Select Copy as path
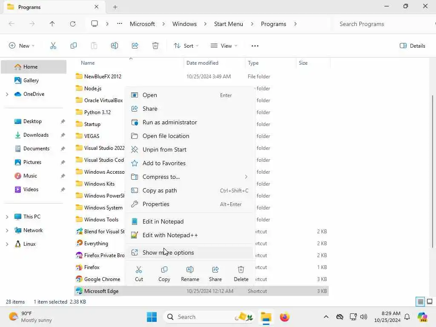Viewport: 436px width, 327px height. [189, 190]
